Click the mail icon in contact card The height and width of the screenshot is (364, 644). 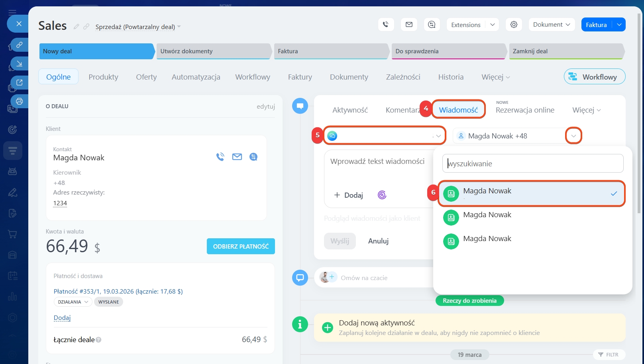tap(237, 157)
